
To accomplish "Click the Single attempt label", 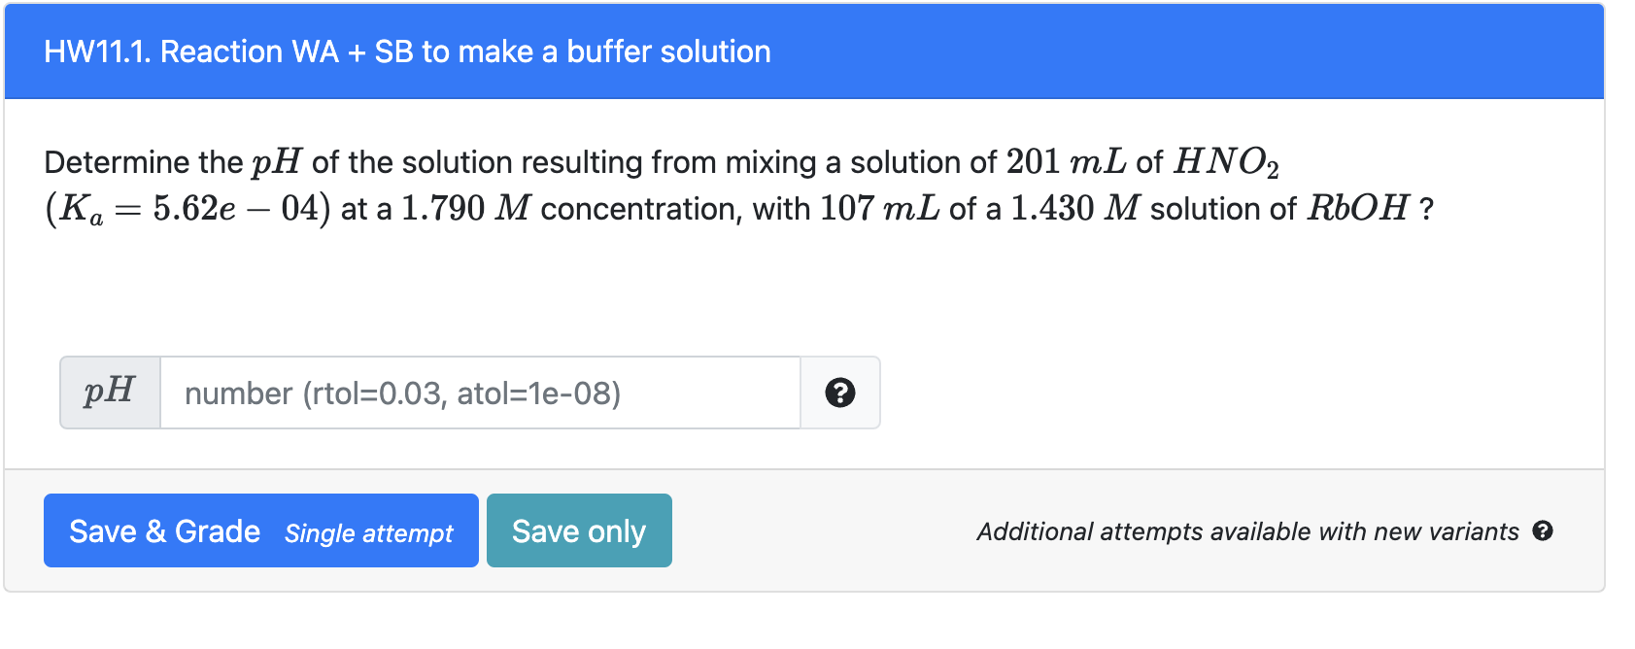I will pyautogui.click(x=368, y=532).
